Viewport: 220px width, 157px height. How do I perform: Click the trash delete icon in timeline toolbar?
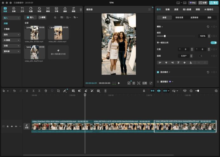point(46,91)
